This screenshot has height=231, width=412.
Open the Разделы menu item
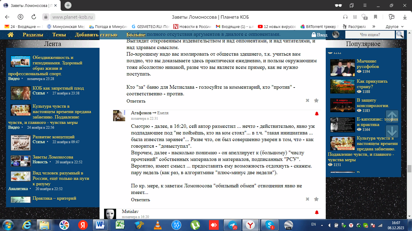click(x=33, y=35)
